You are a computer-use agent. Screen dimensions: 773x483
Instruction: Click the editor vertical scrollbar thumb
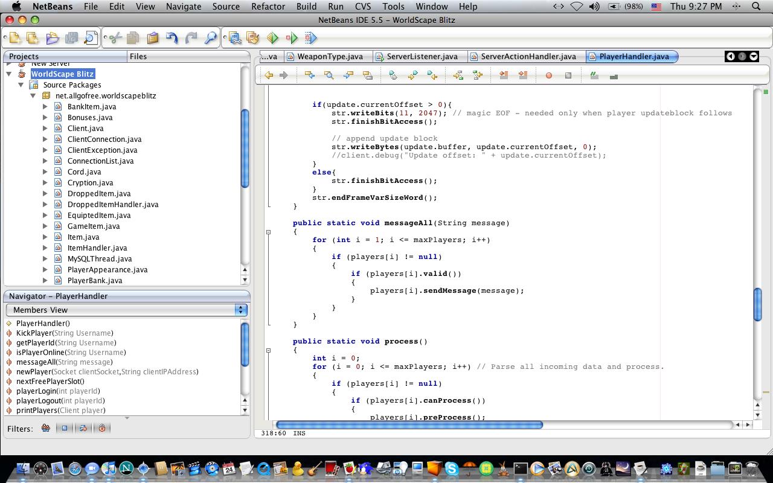pyautogui.click(x=758, y=305)
